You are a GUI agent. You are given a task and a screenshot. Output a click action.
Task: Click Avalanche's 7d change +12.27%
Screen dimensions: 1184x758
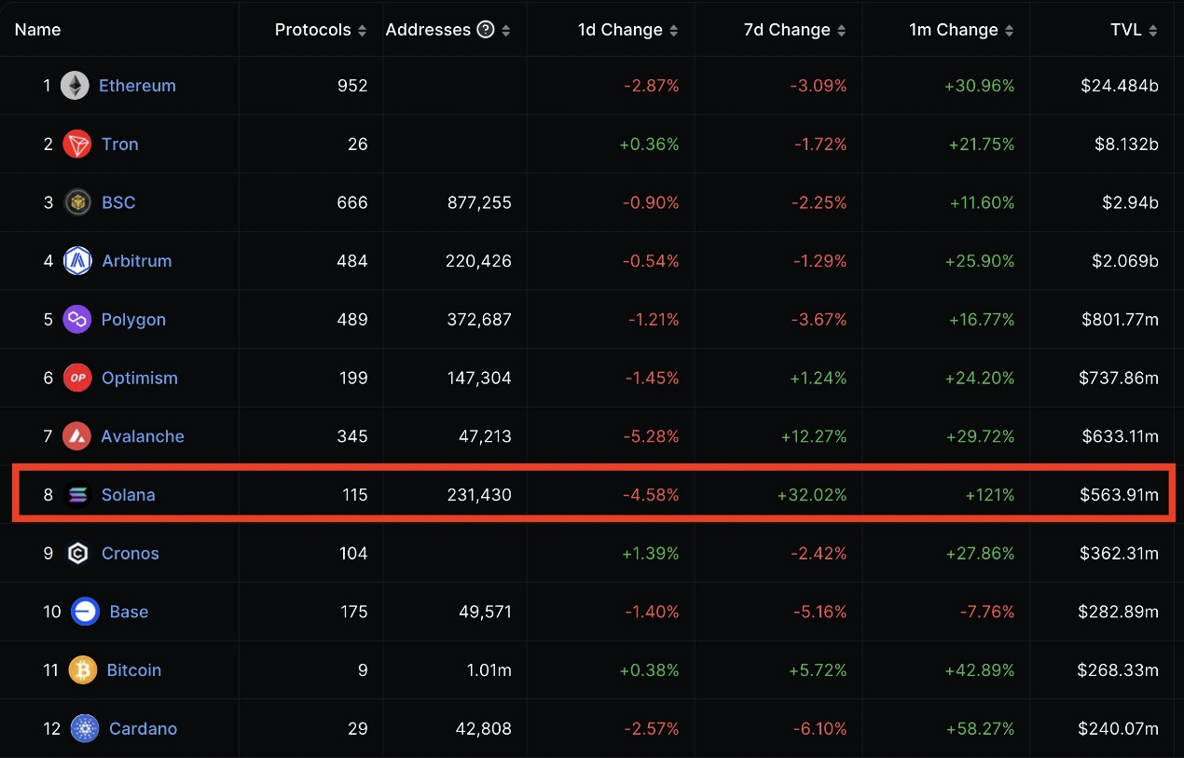[x=812, y=436]
